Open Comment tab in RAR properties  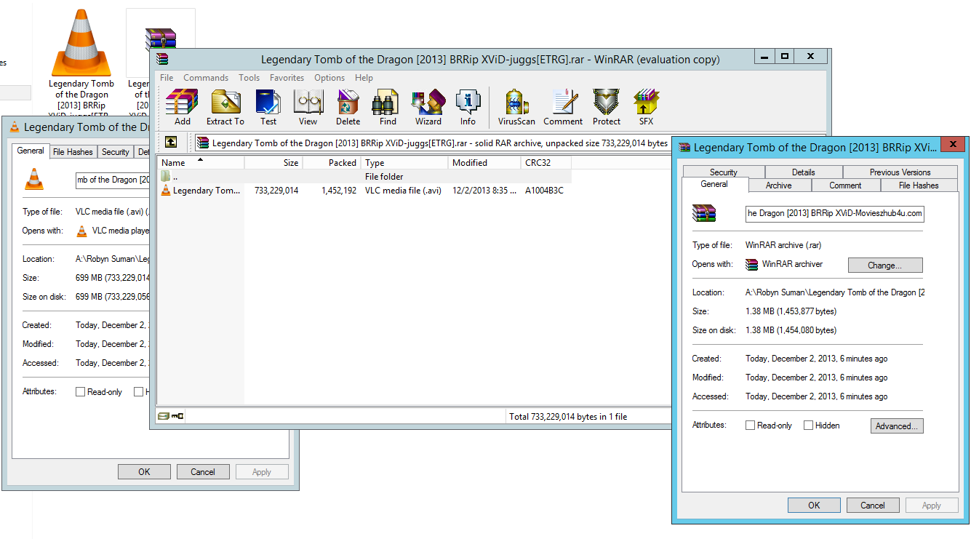click(x=845, y=185)
